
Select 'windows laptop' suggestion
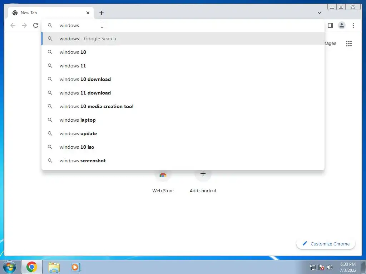pos(183,120)
